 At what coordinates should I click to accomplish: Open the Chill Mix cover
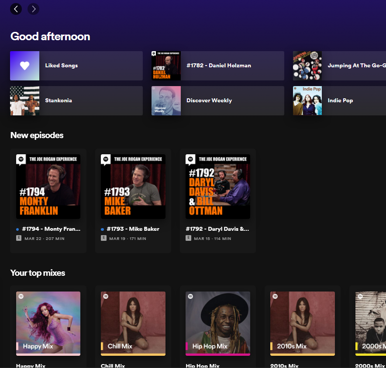[133, 324]
